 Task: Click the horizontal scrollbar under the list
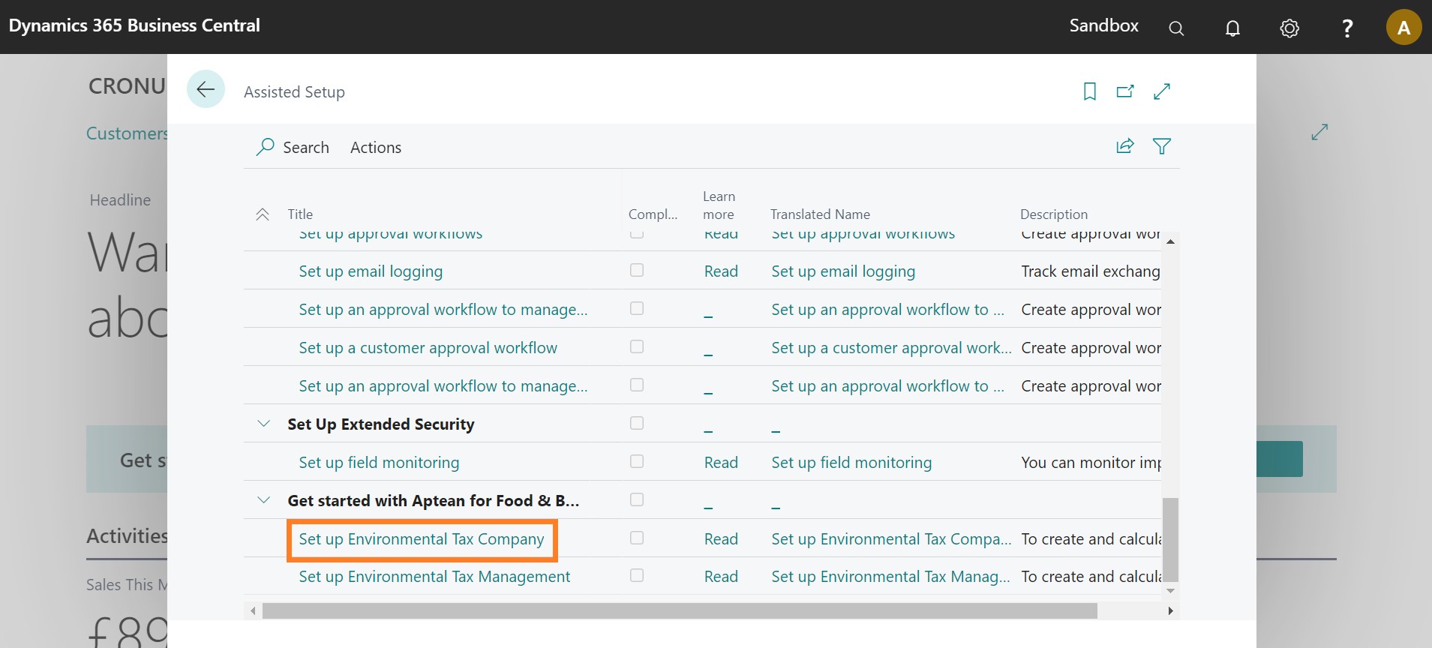click(679, 611)
